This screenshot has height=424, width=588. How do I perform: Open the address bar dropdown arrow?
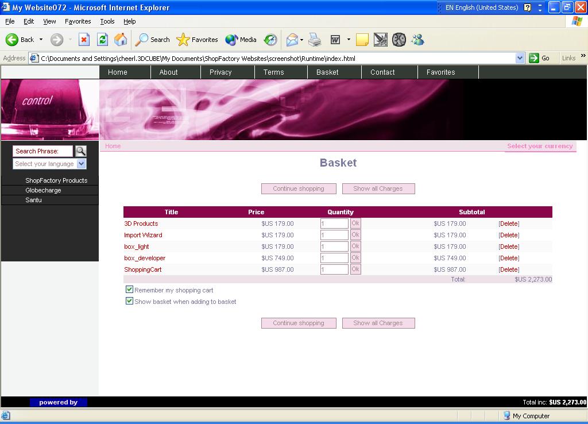tap(520, 58)
